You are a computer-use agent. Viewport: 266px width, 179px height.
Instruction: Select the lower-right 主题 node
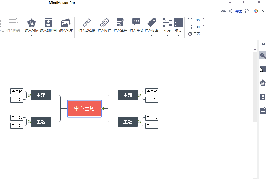128,122
